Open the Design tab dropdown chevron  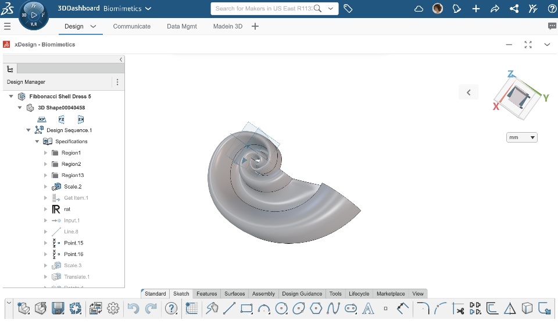click(93, 26)
